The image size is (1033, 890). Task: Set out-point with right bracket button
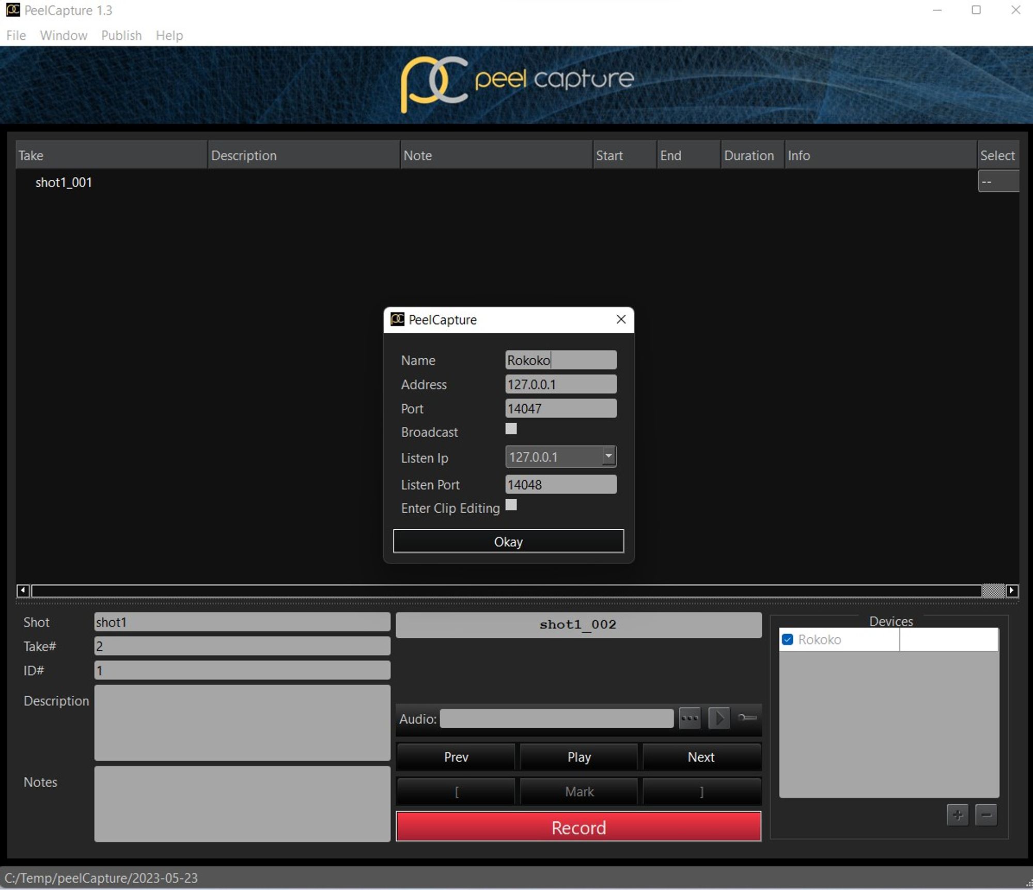701,792
